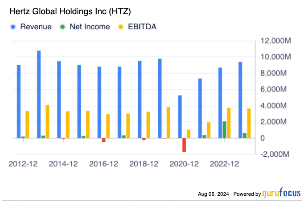Click the green Net Income legend dot
The image size is (304, 202).
tap(62, 27)
